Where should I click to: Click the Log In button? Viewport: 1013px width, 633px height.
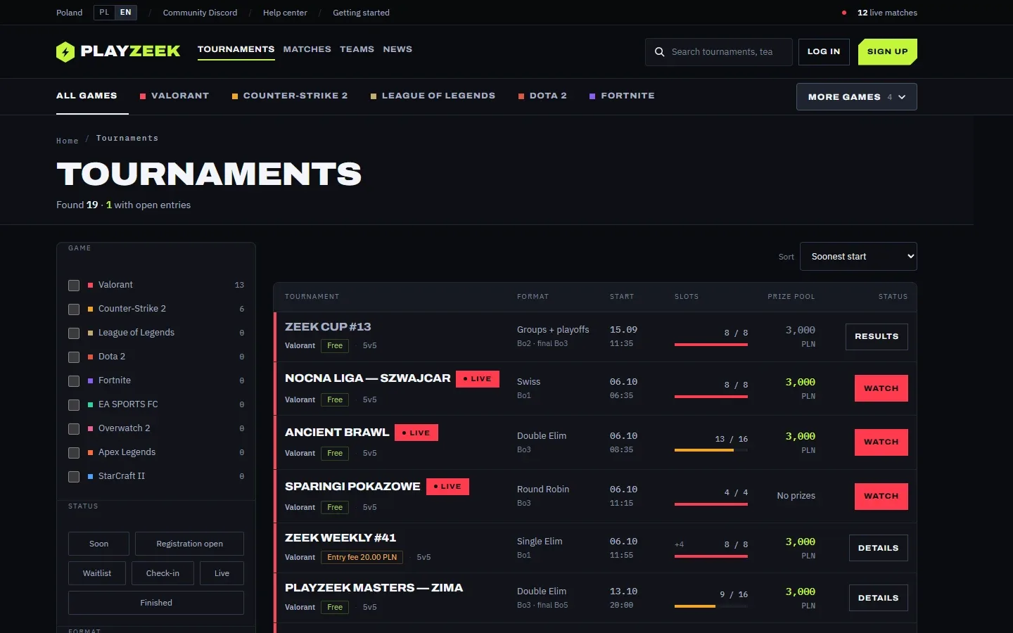824,52
